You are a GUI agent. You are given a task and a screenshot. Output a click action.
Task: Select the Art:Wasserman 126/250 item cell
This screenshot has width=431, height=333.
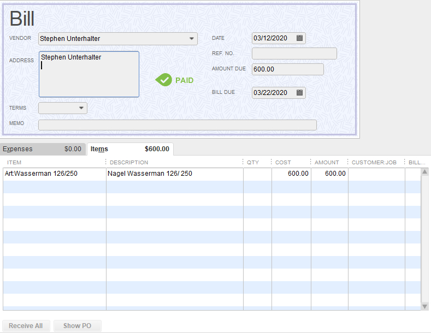54,174
